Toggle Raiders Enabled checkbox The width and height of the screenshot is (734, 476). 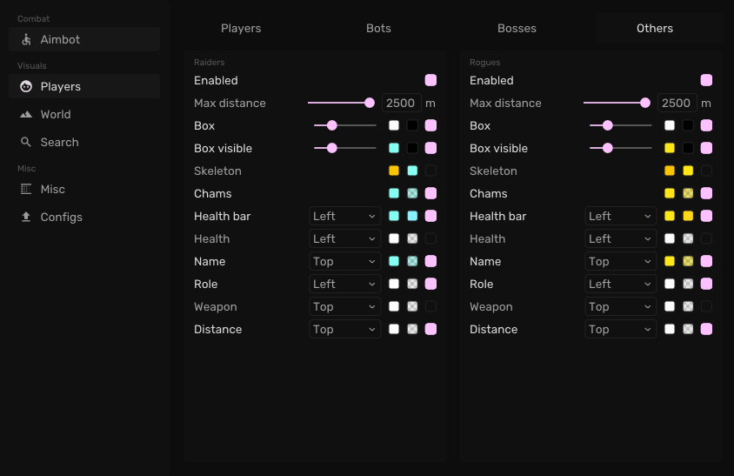pos(430,80)
